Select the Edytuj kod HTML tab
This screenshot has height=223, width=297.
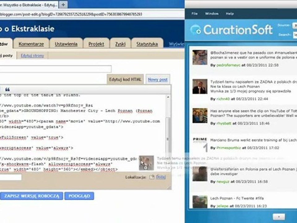pos(125,80)
